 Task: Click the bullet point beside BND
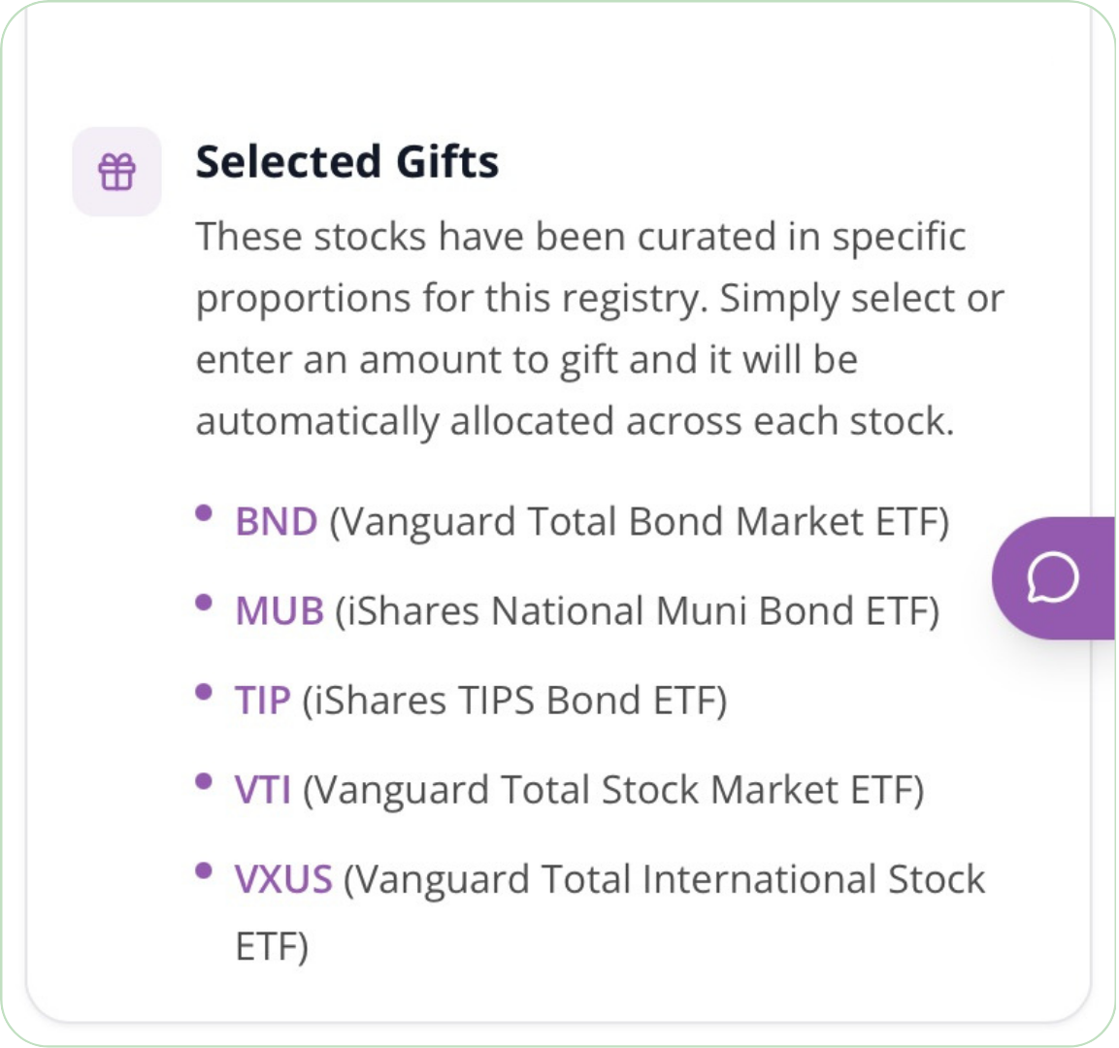point(204,513)
